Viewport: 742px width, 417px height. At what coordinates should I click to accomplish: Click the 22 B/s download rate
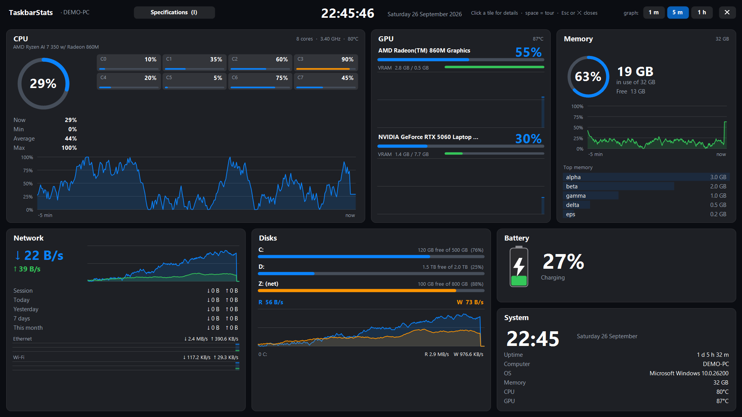point(39,256)
